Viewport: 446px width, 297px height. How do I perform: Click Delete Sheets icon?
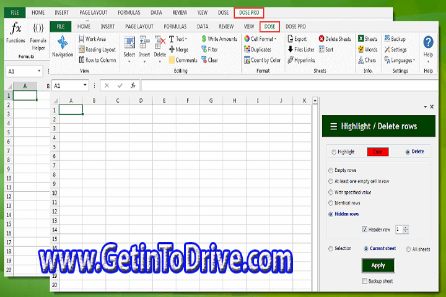(321, 38)
